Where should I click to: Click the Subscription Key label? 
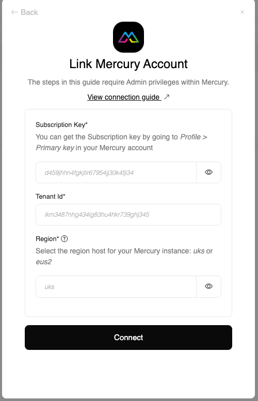pos(61,124)
